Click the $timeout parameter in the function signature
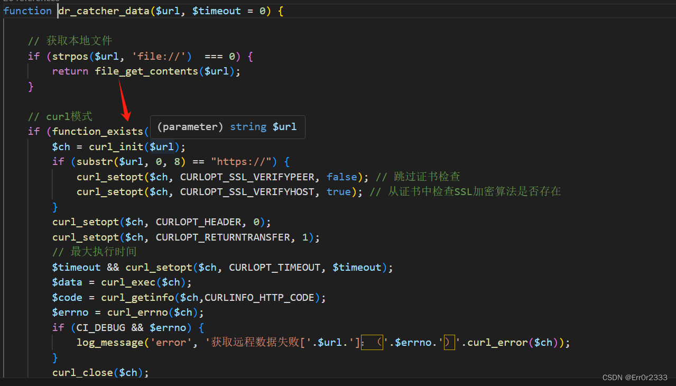 click(x=216, y=11)
